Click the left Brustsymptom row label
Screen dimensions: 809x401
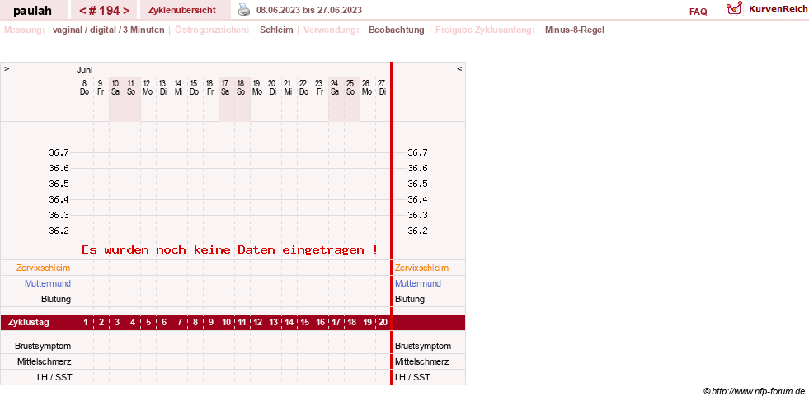(x=43, y=346)
